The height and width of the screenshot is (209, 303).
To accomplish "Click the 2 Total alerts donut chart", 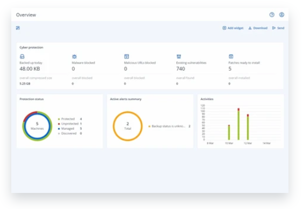I will (x=127, y=126).
